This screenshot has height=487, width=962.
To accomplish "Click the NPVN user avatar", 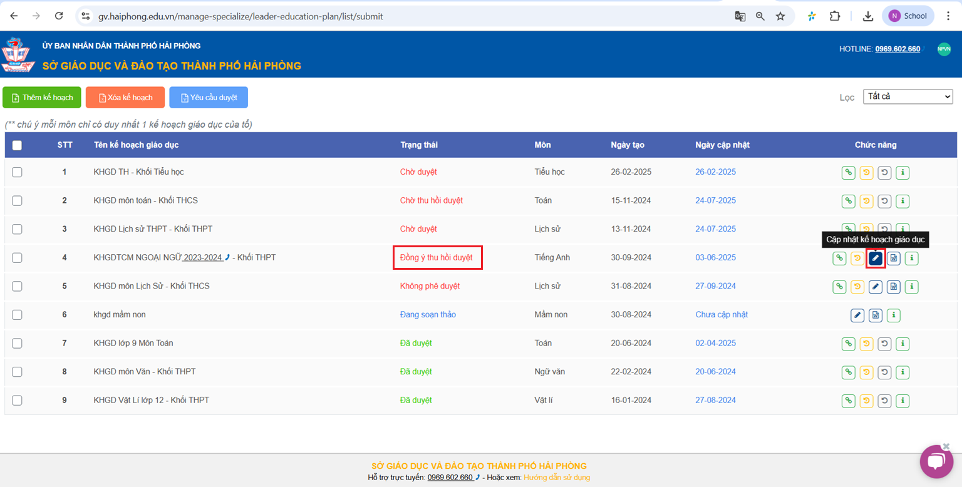I will [x=944, y=49].
